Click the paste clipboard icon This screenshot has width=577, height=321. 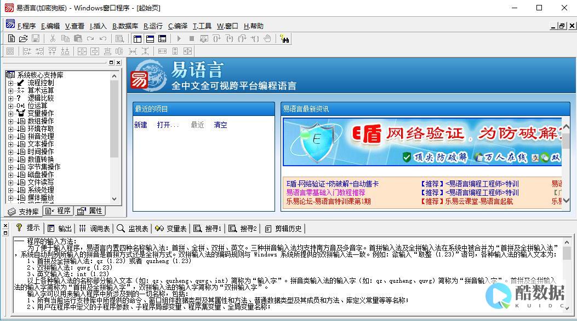[78, 38]
